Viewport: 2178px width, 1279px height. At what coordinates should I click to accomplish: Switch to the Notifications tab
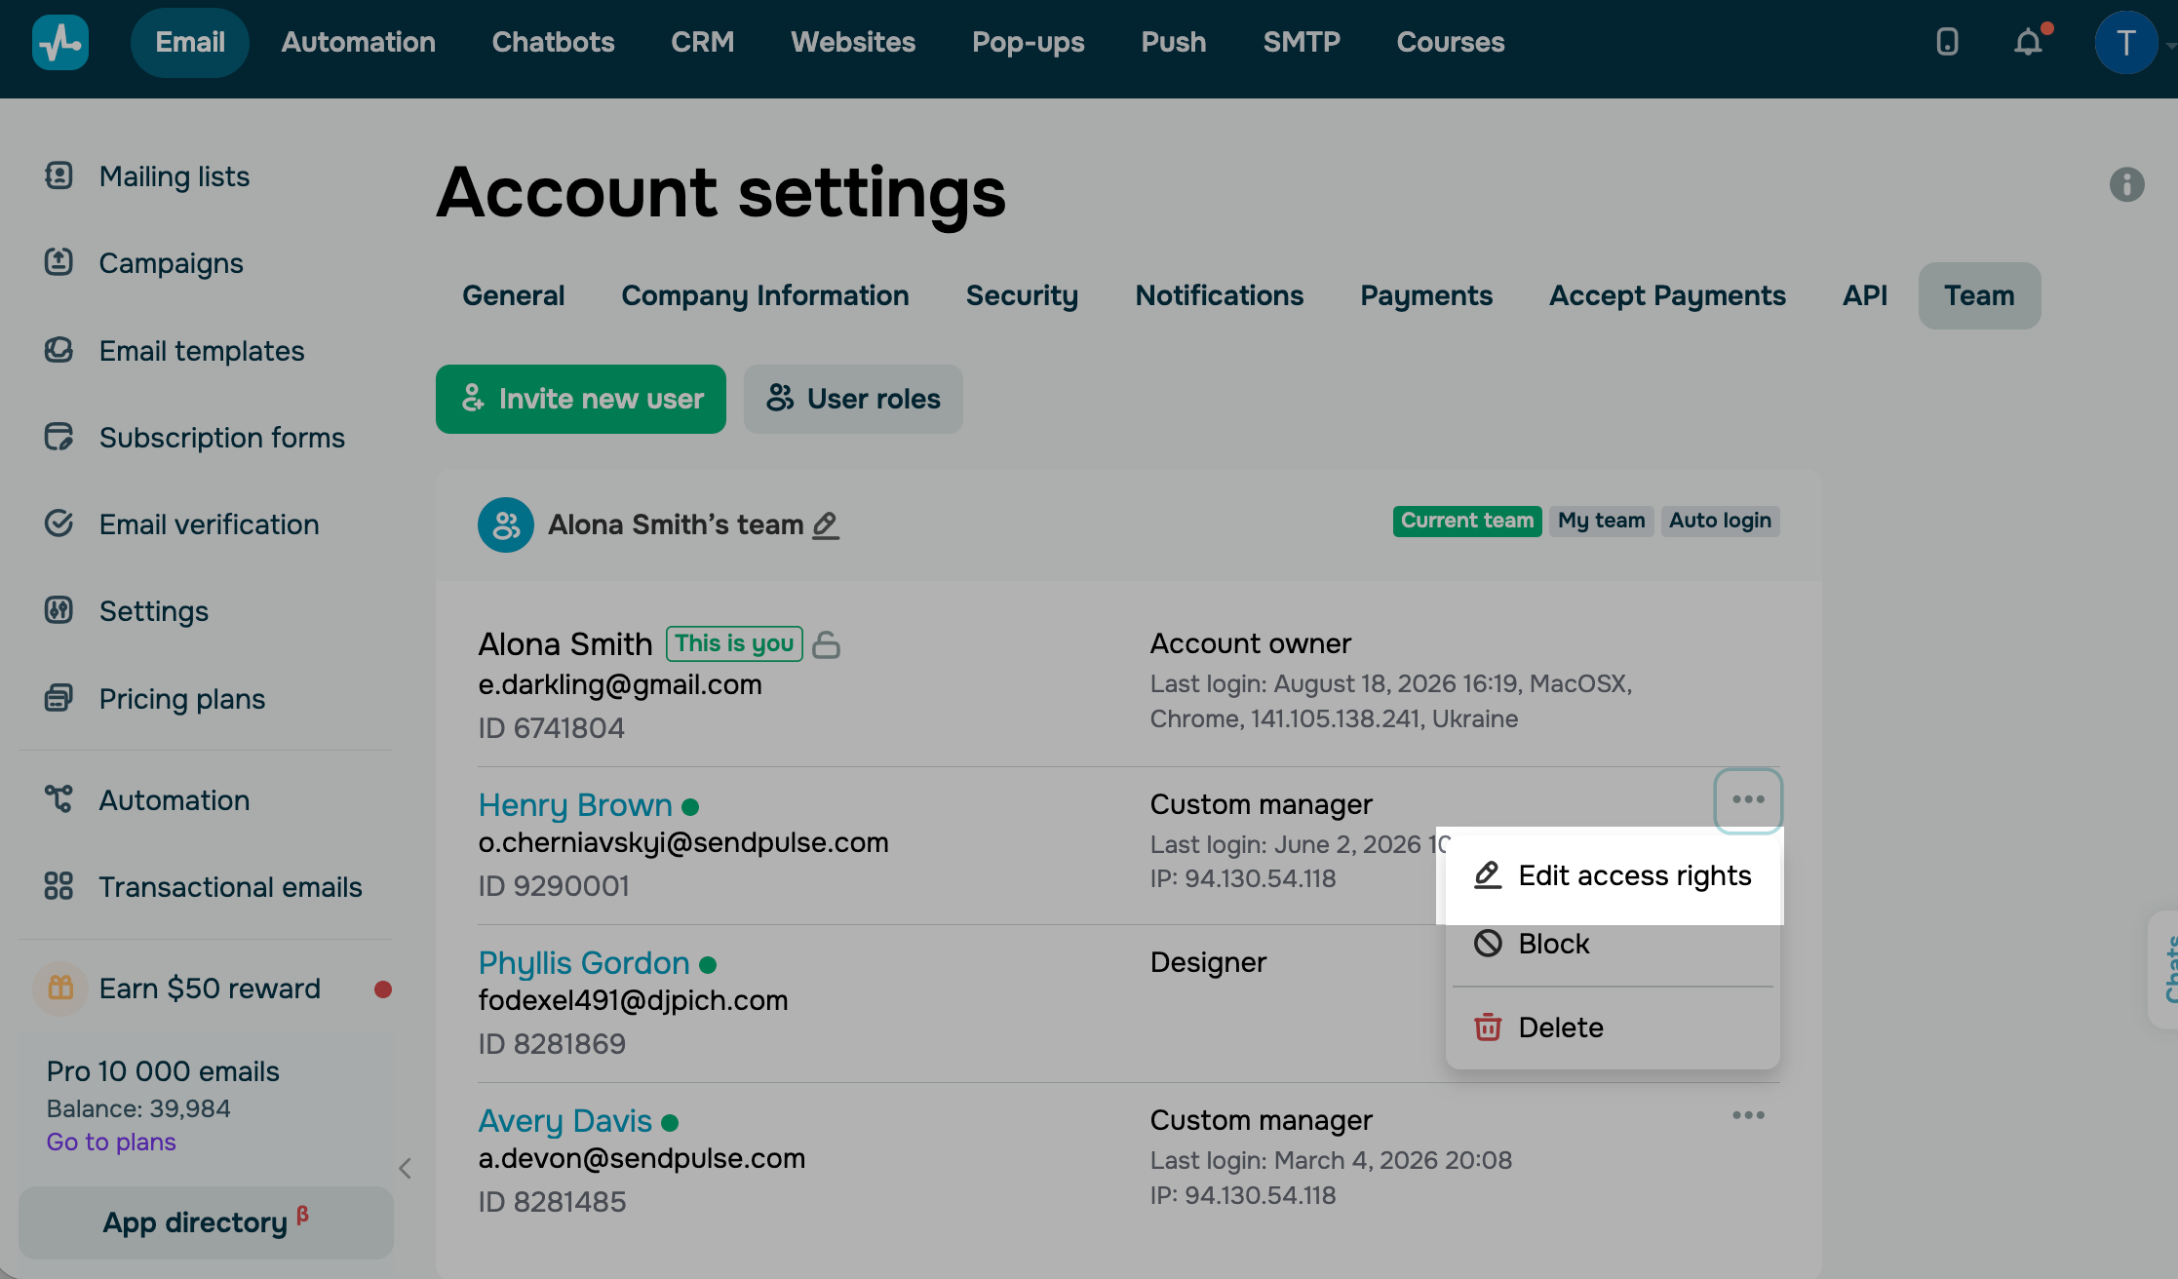[1220, 295]
